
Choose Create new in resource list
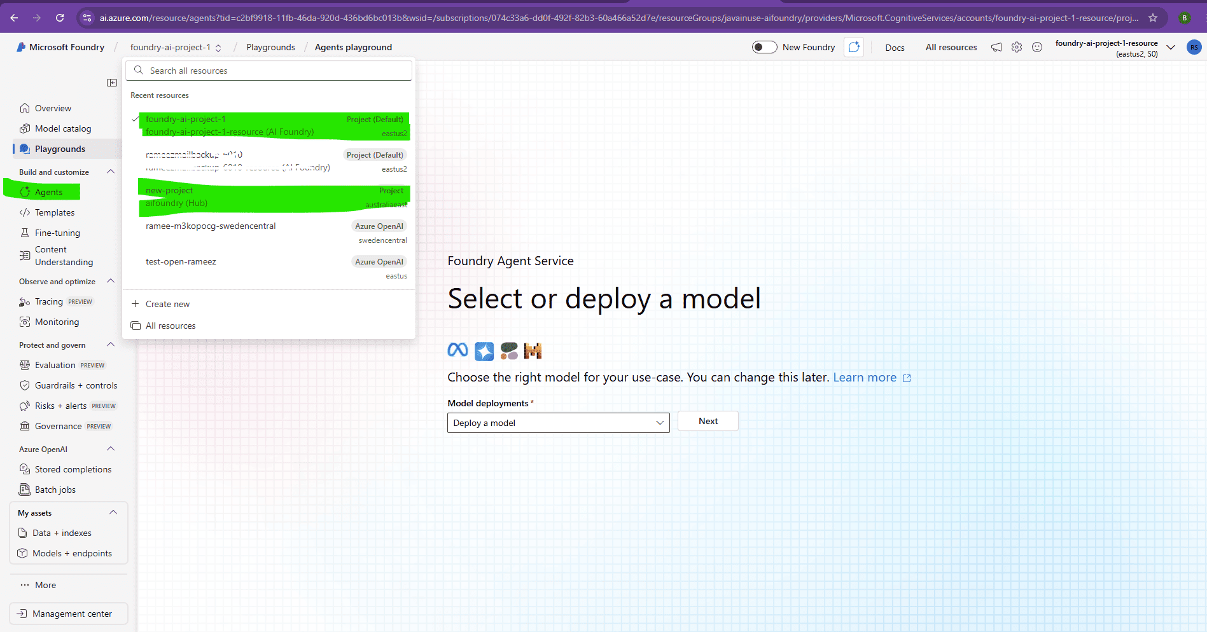point(167,304)
